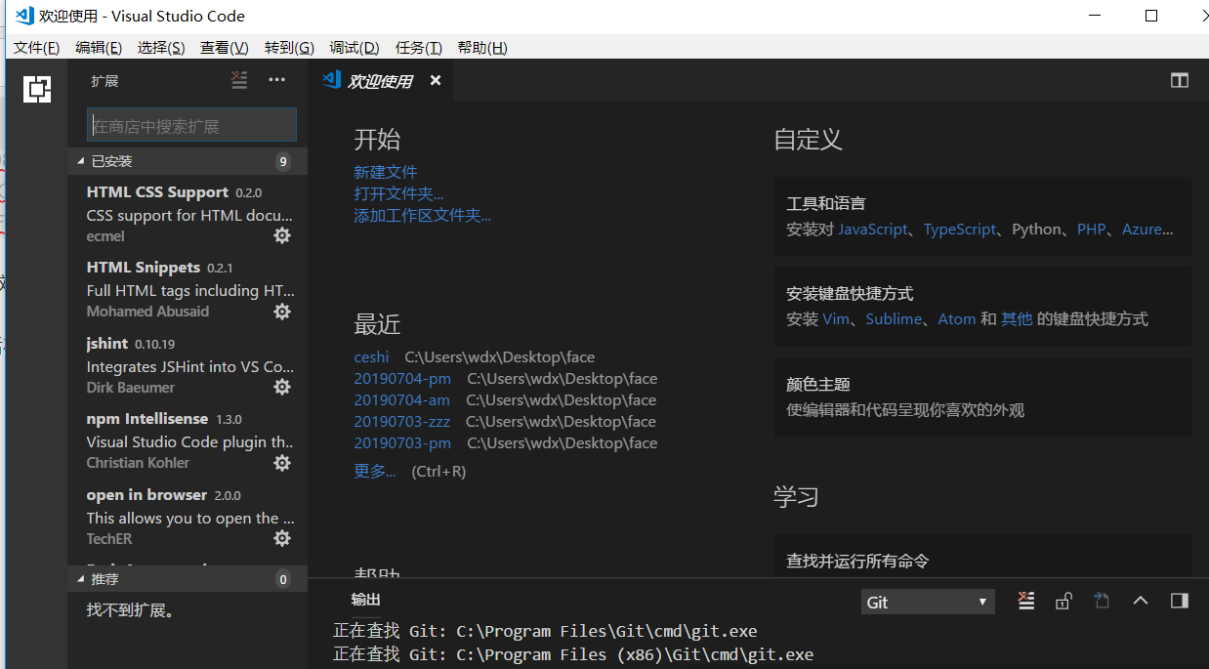
Task: Toggle output auto-scroll lock
Action: pos(1063,601)
